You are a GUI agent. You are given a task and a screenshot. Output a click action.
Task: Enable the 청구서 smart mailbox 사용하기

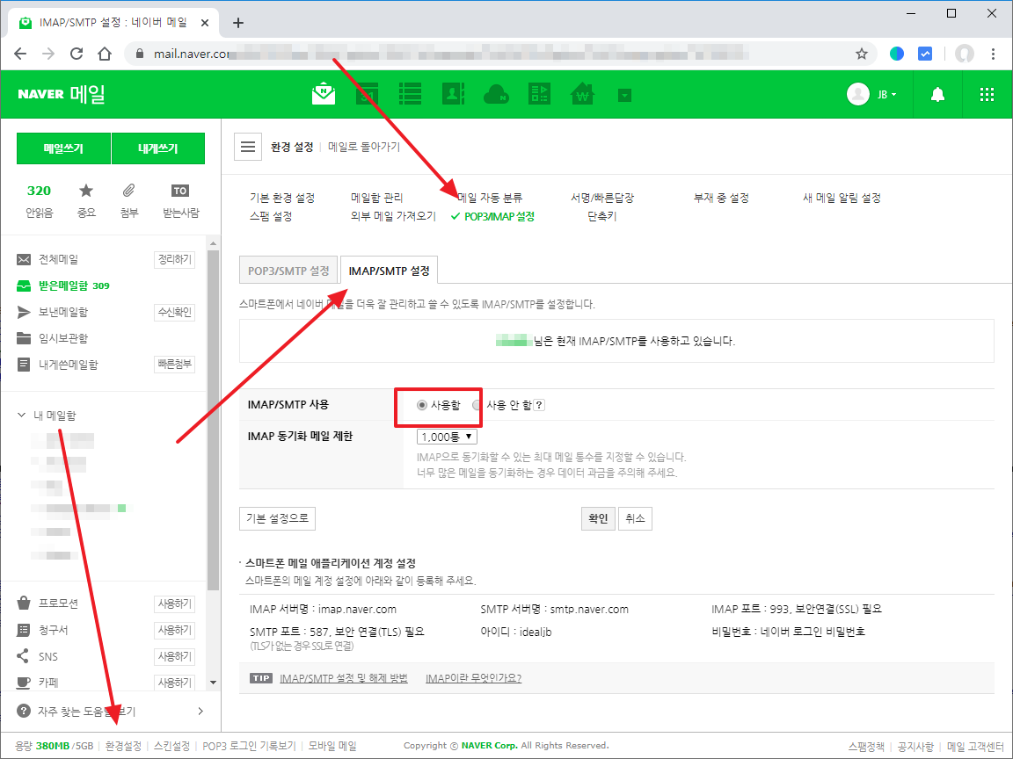coord(174,630)
